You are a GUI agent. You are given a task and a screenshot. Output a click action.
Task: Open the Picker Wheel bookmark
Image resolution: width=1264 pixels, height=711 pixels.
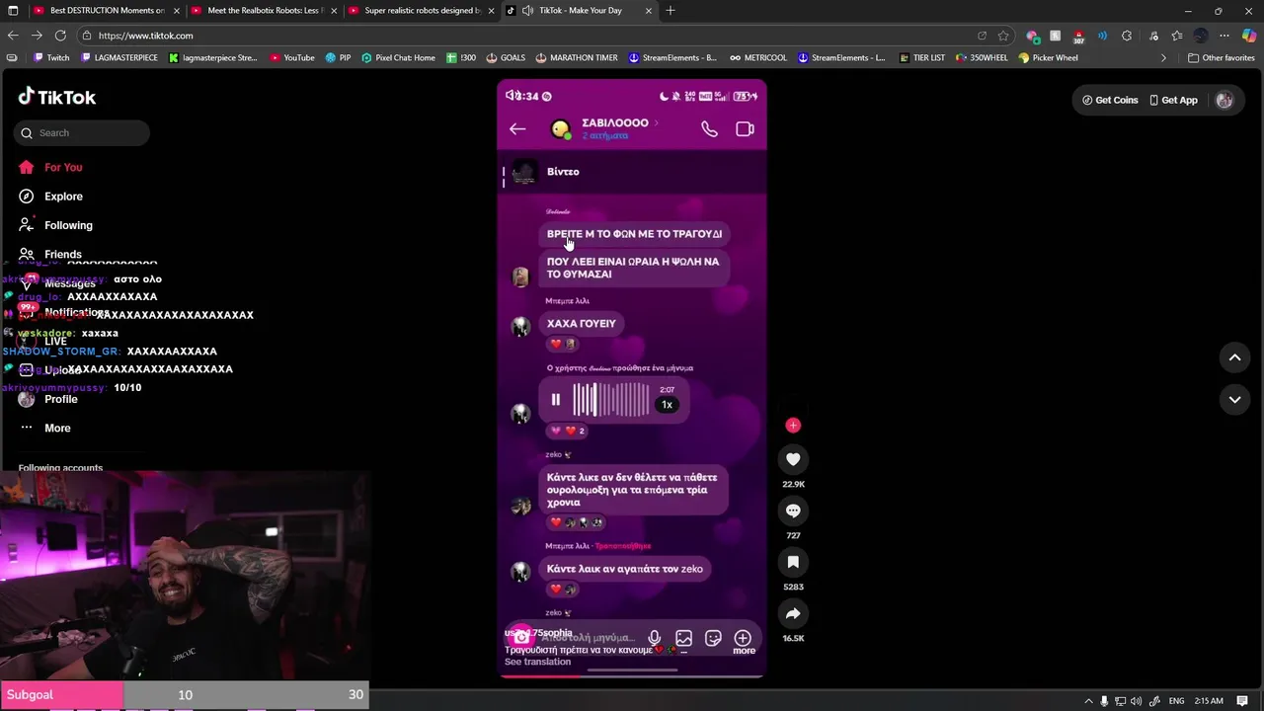(1049, 58)
